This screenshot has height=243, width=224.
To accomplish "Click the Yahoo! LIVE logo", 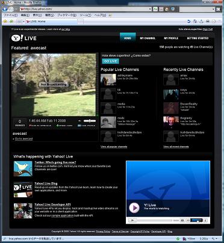I will point(24,38).
